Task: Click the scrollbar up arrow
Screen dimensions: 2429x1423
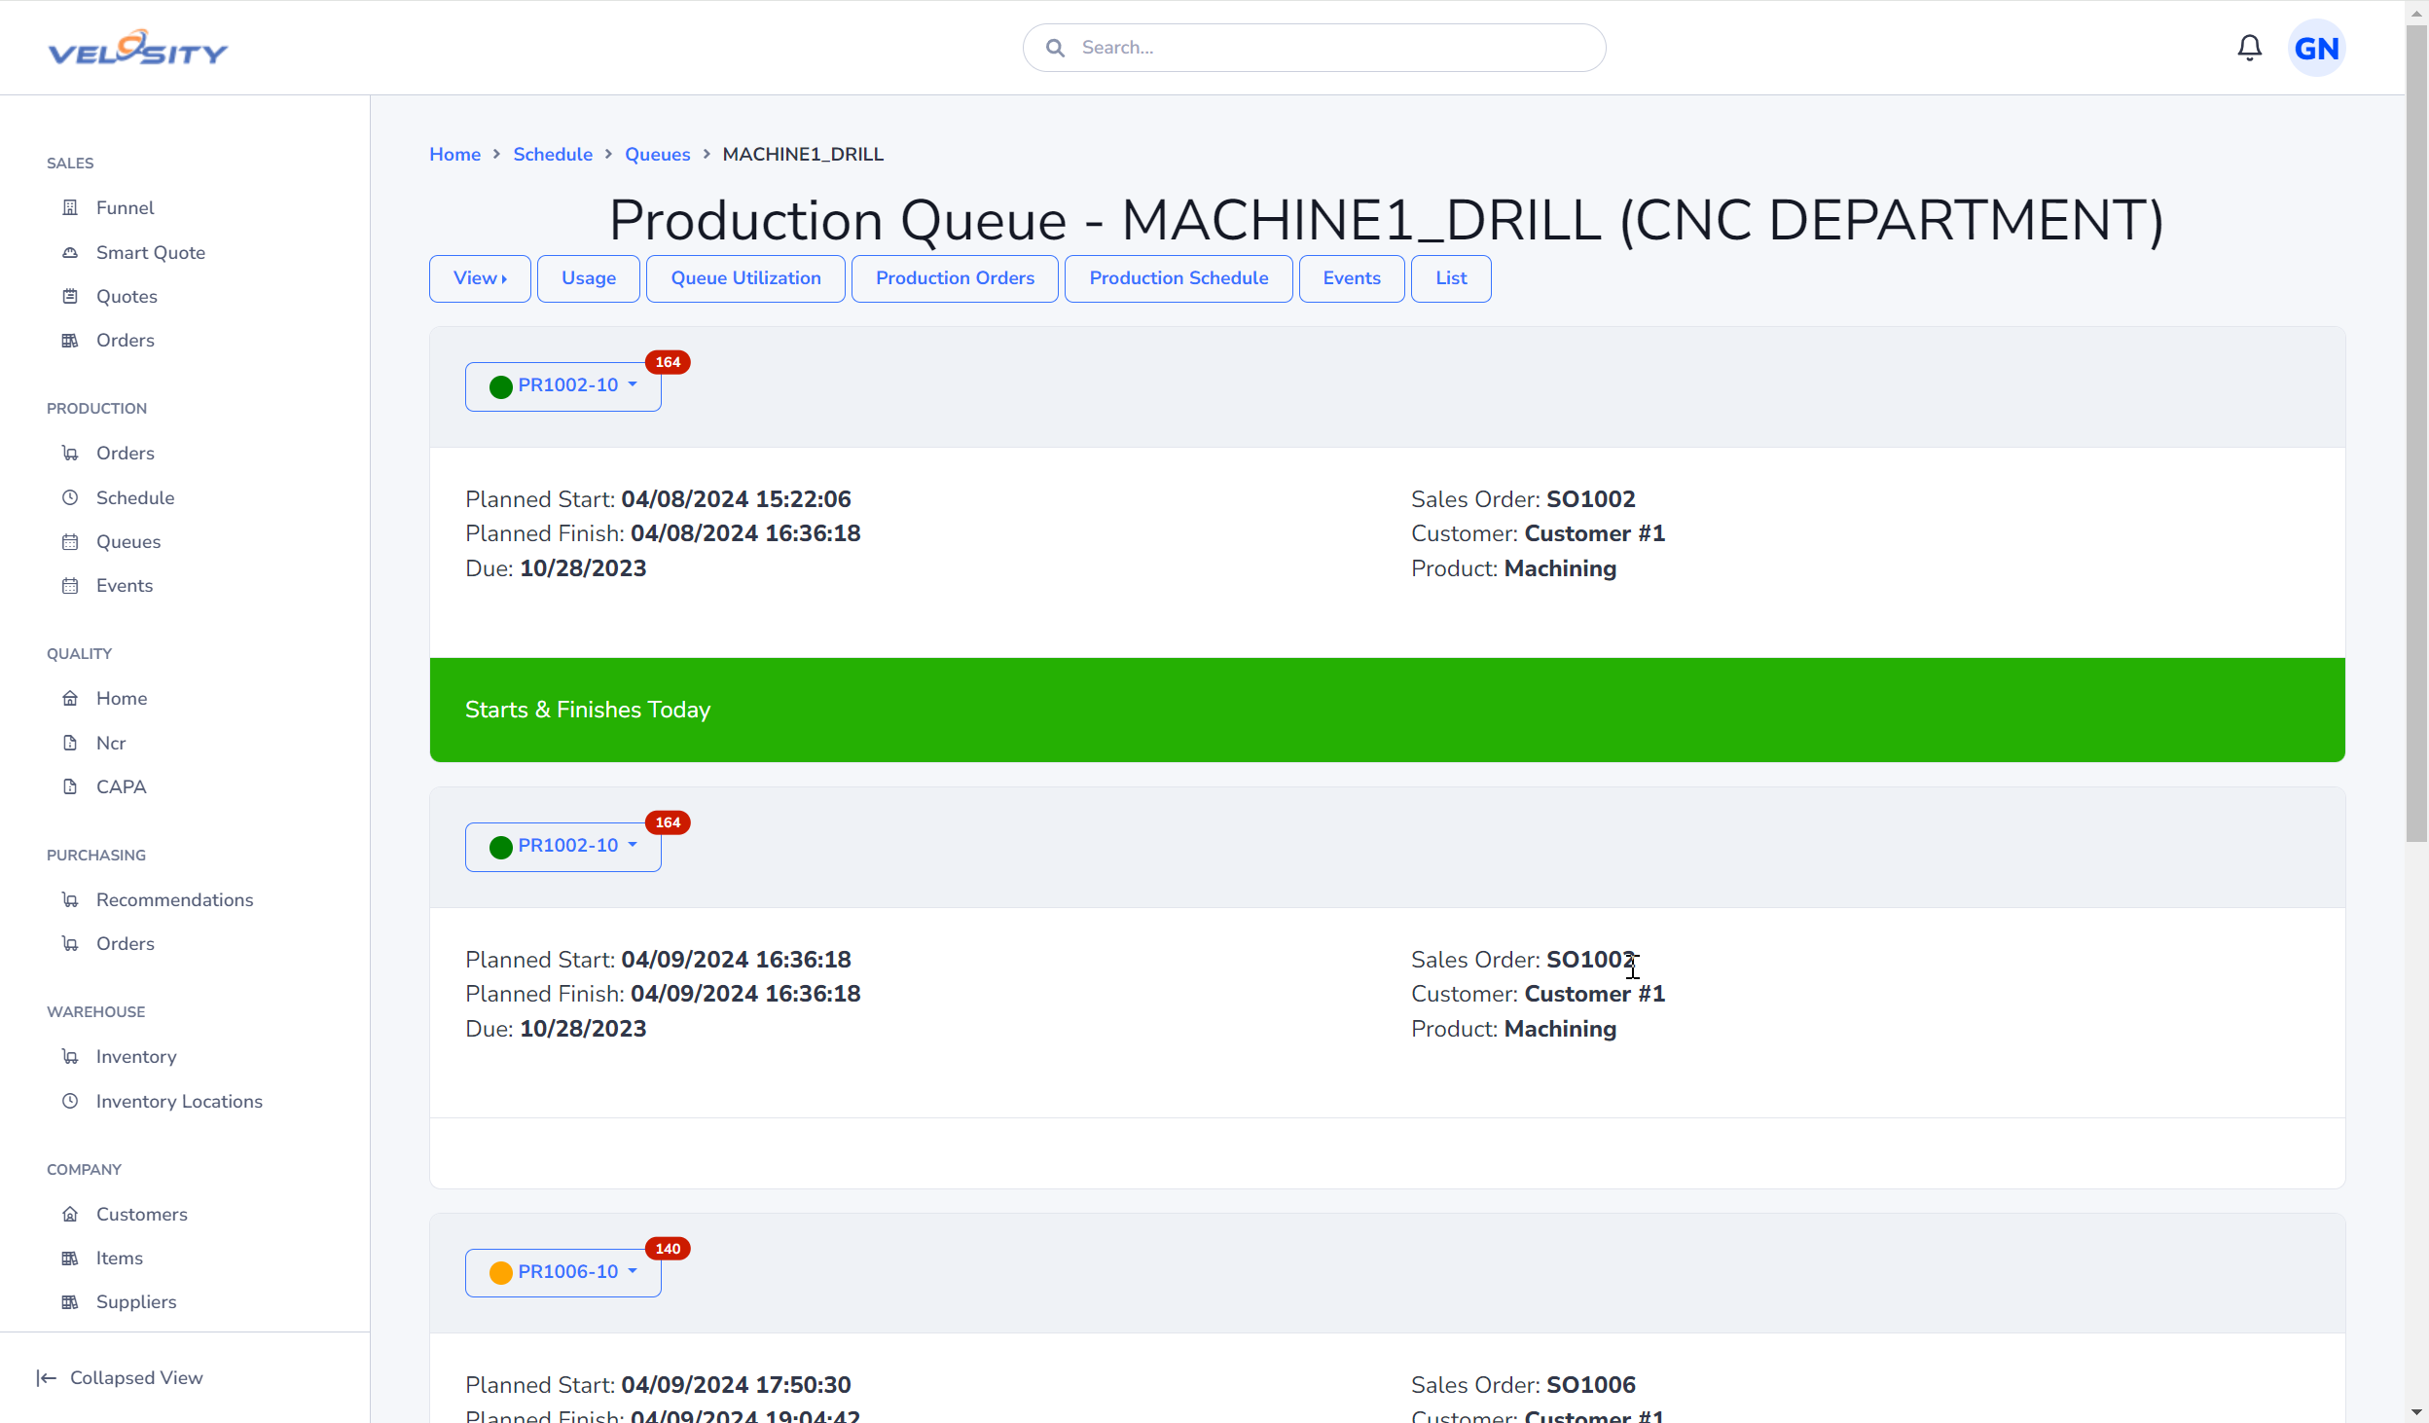Action: [2417, 13]
